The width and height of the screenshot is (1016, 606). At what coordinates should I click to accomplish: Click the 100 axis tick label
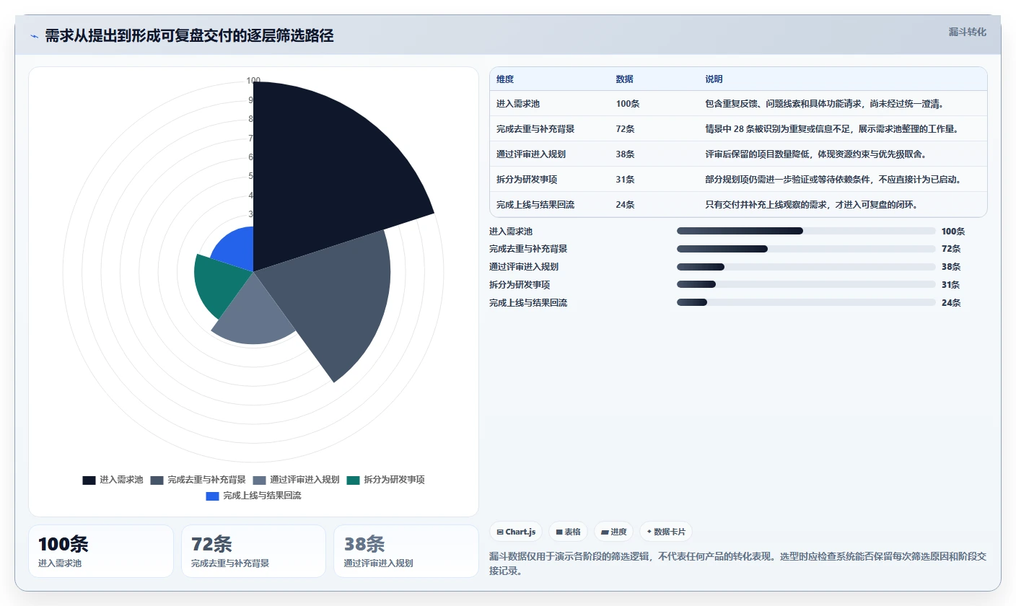253,81
